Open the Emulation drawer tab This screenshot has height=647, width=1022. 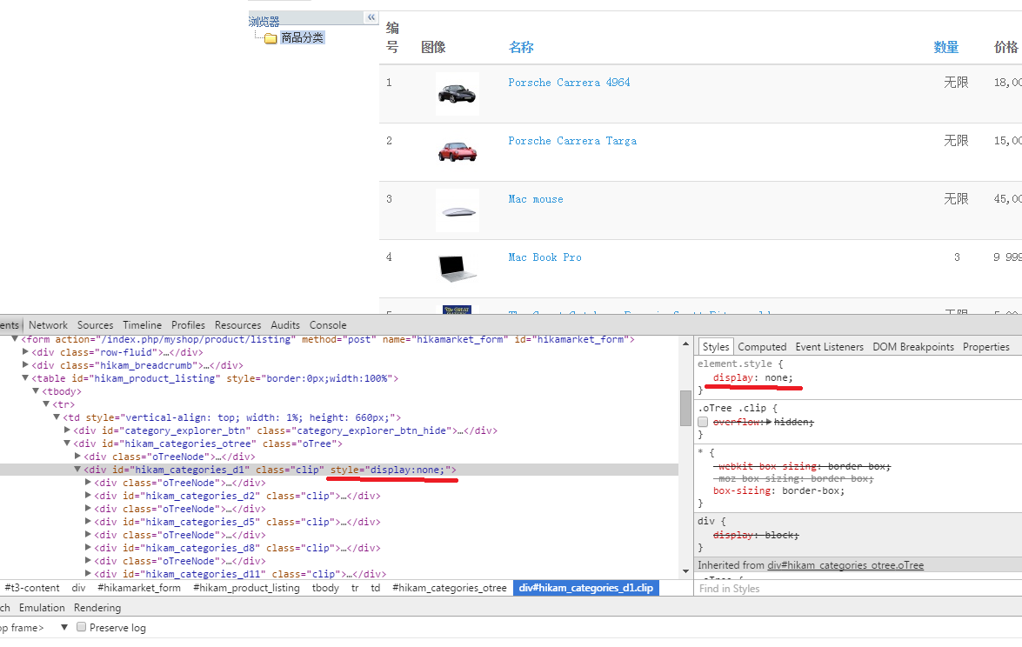(42, 608)
